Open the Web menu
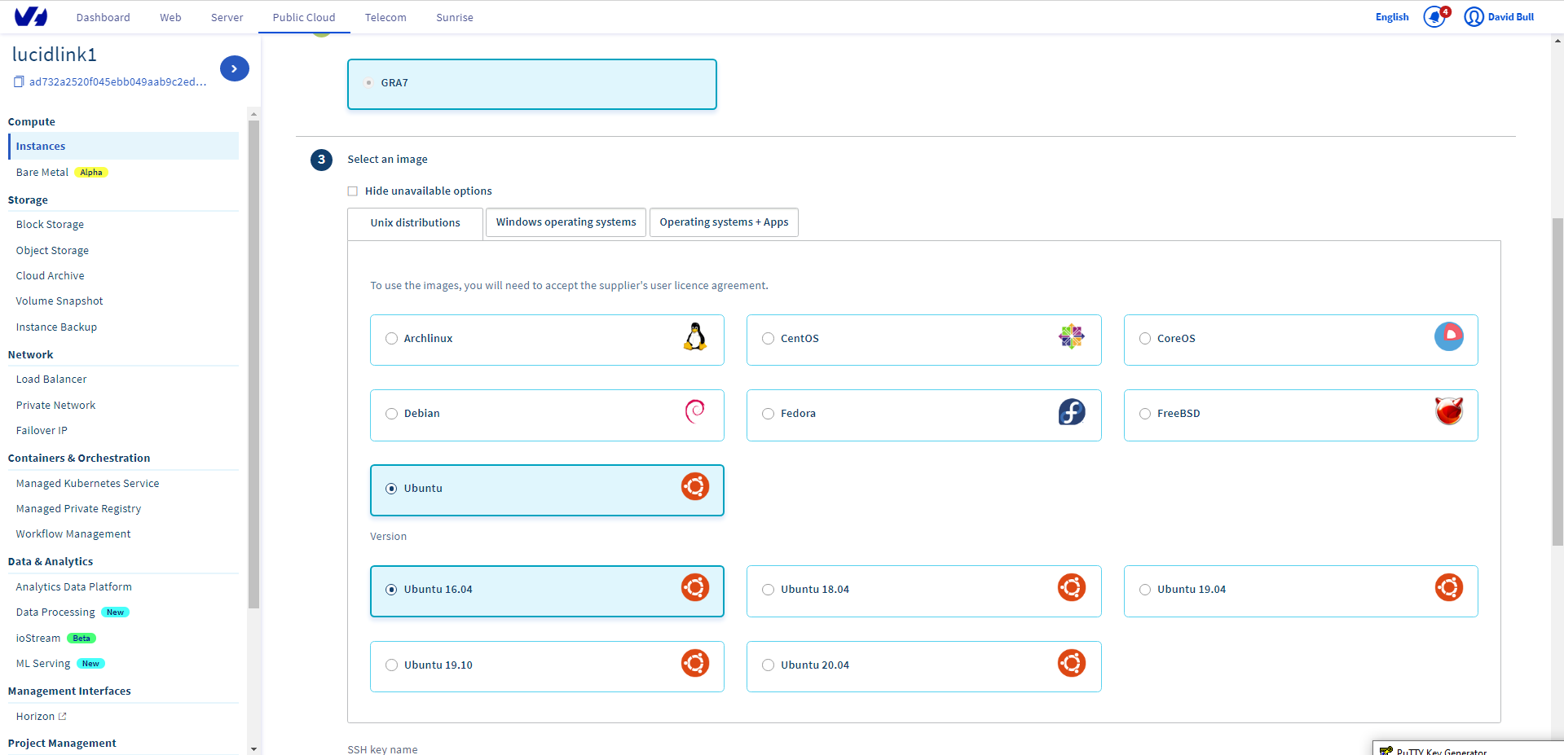 (x=170, y=17)
